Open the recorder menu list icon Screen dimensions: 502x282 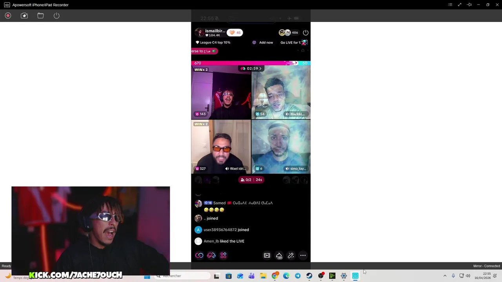coord(450,5)
